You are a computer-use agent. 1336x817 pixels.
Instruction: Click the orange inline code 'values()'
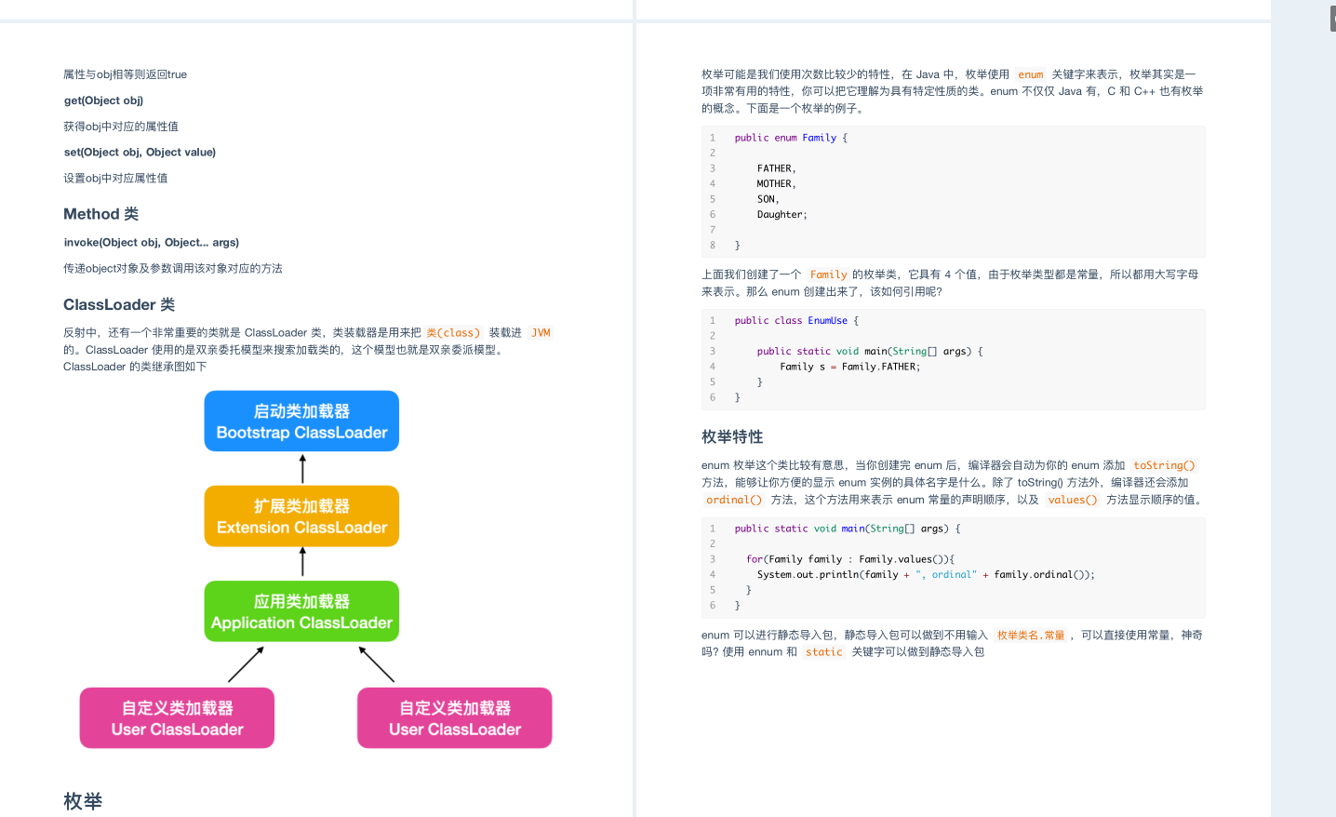point(1072,500)
